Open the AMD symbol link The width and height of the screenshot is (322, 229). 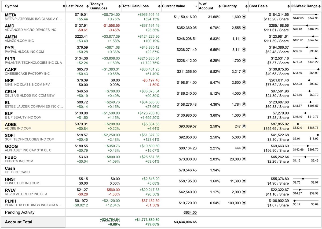point(10,26)
